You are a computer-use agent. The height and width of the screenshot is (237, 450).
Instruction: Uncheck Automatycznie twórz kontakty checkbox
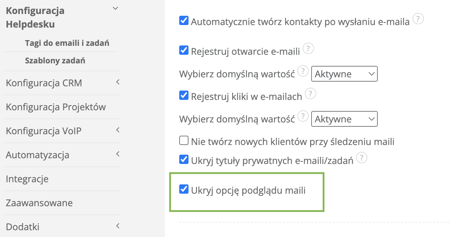(184, 21)
